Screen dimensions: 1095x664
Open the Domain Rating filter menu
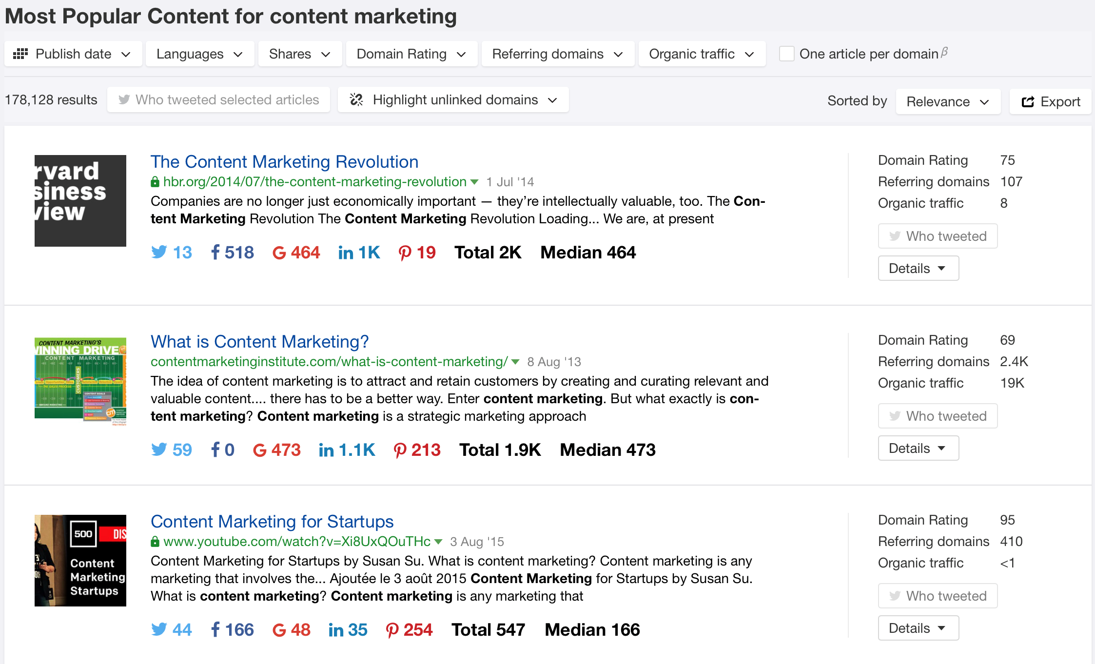[411, 54]
